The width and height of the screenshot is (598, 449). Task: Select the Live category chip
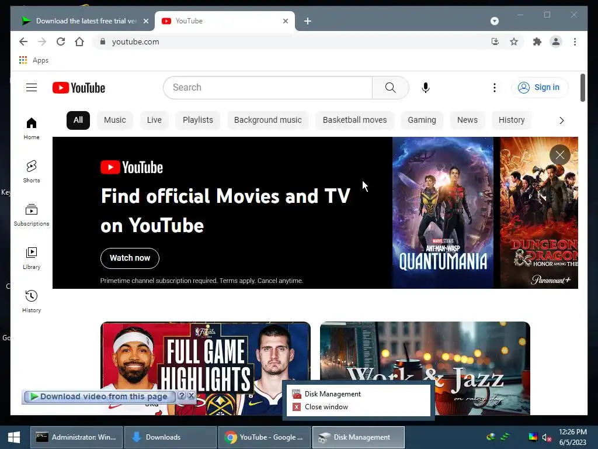[154, 120]
